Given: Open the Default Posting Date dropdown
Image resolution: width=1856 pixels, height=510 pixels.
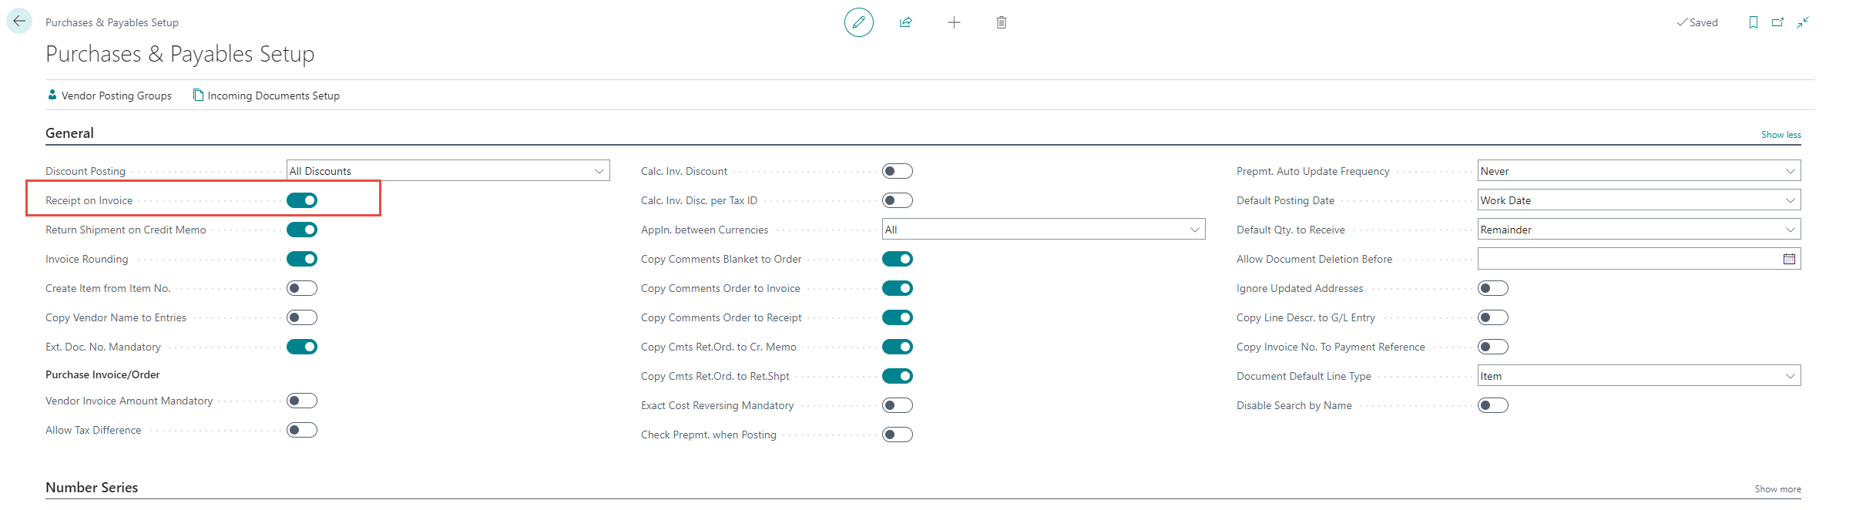Looking at the screenshot, I should (1790, 200).
